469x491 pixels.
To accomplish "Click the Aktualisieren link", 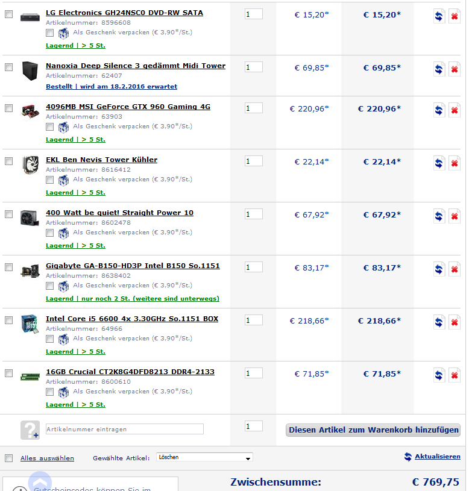I will pos(438,457).
